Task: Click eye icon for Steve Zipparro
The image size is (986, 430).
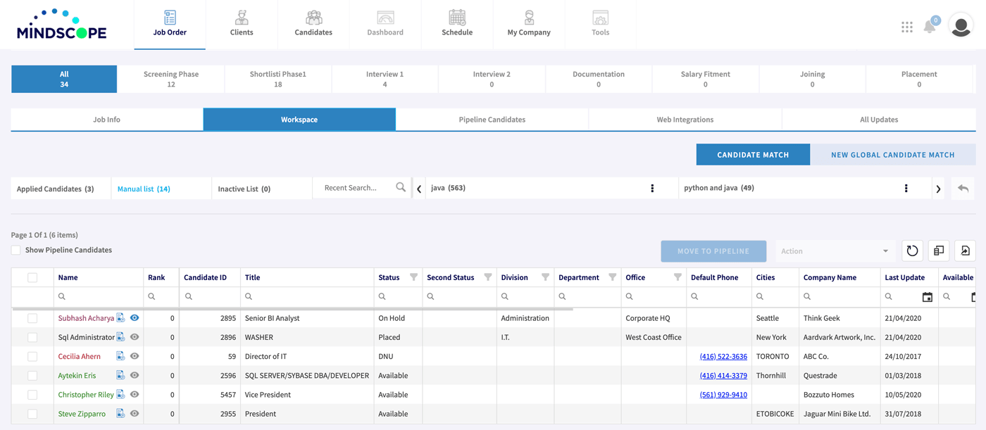Action: point(135,414)
